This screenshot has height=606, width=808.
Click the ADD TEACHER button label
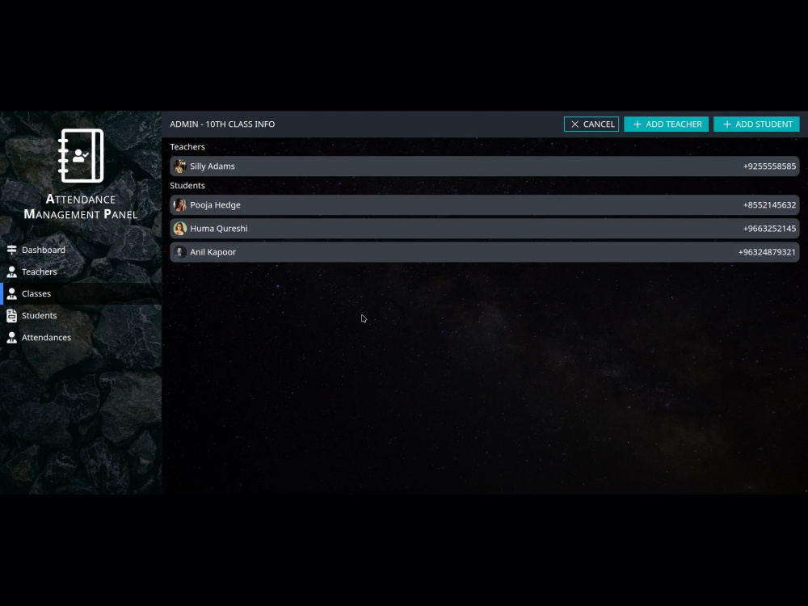pyautogui.click(x=674, y=124)
